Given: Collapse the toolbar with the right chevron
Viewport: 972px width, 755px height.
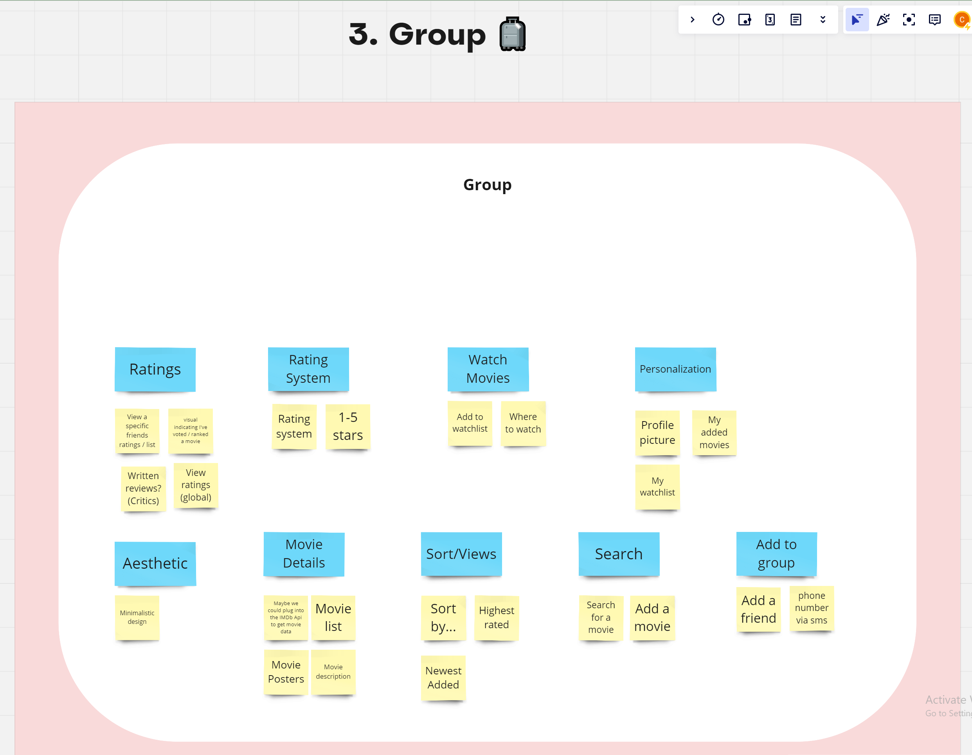Looking at the screenshot, I should (693, 20).
